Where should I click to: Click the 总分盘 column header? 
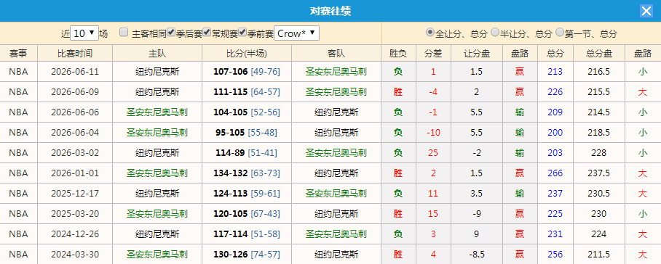point(599,53)
